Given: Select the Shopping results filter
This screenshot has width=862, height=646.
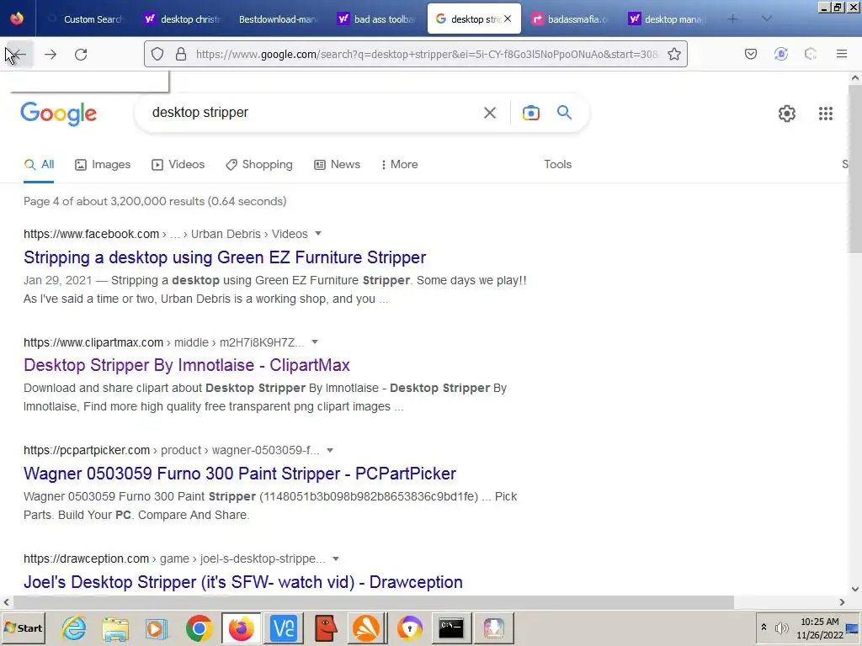Looking at the screenshot, I should point(259,164).
